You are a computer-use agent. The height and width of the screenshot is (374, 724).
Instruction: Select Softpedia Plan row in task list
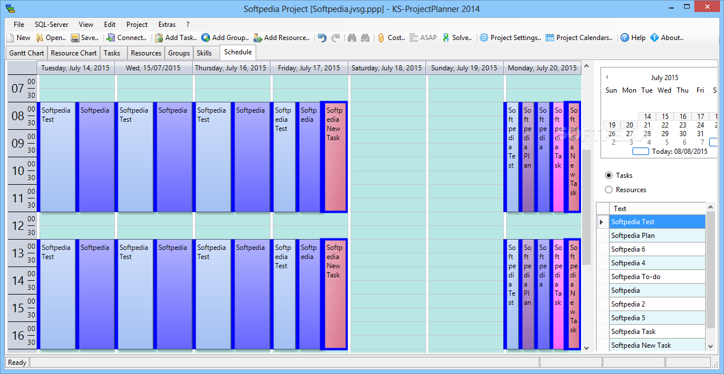coord(657,236)
